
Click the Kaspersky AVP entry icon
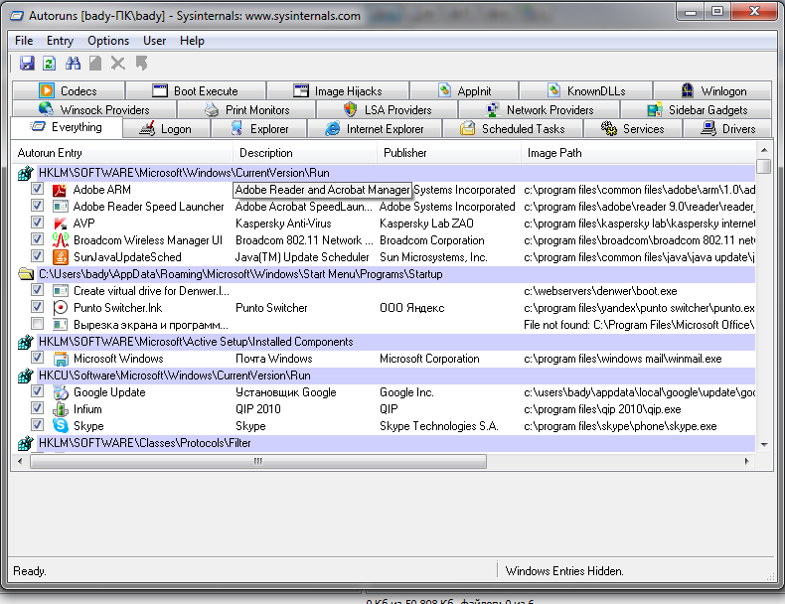[60, 224]
